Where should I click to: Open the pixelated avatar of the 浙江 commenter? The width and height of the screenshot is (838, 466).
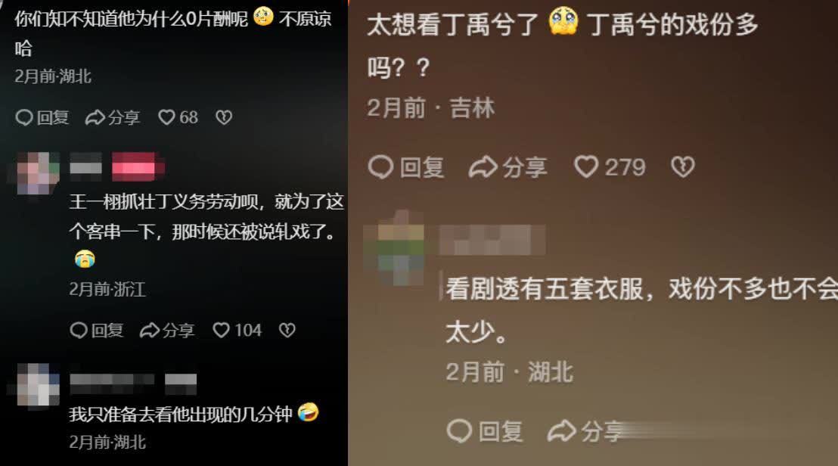(x=37, y=172)
